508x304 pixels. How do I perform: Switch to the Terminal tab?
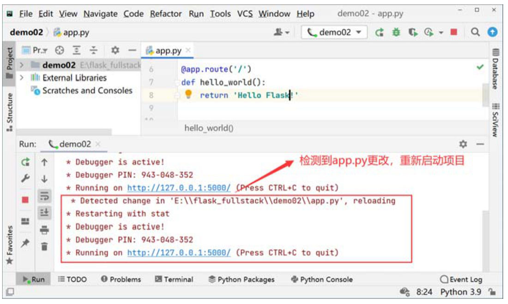point(174,279)
